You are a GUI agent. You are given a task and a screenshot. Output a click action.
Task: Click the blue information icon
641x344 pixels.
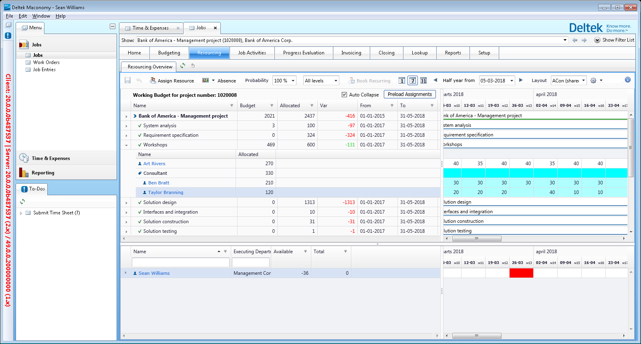[628, 80]
